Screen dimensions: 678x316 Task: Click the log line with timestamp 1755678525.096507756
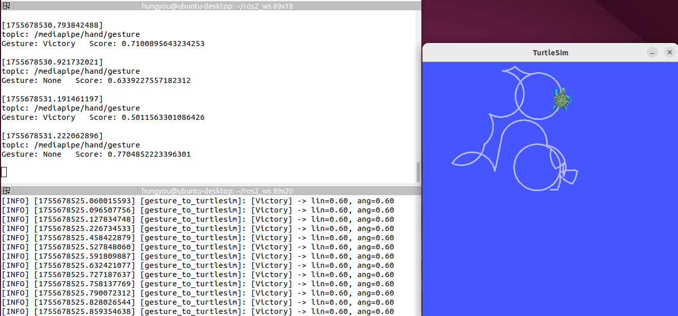point(198,210)
